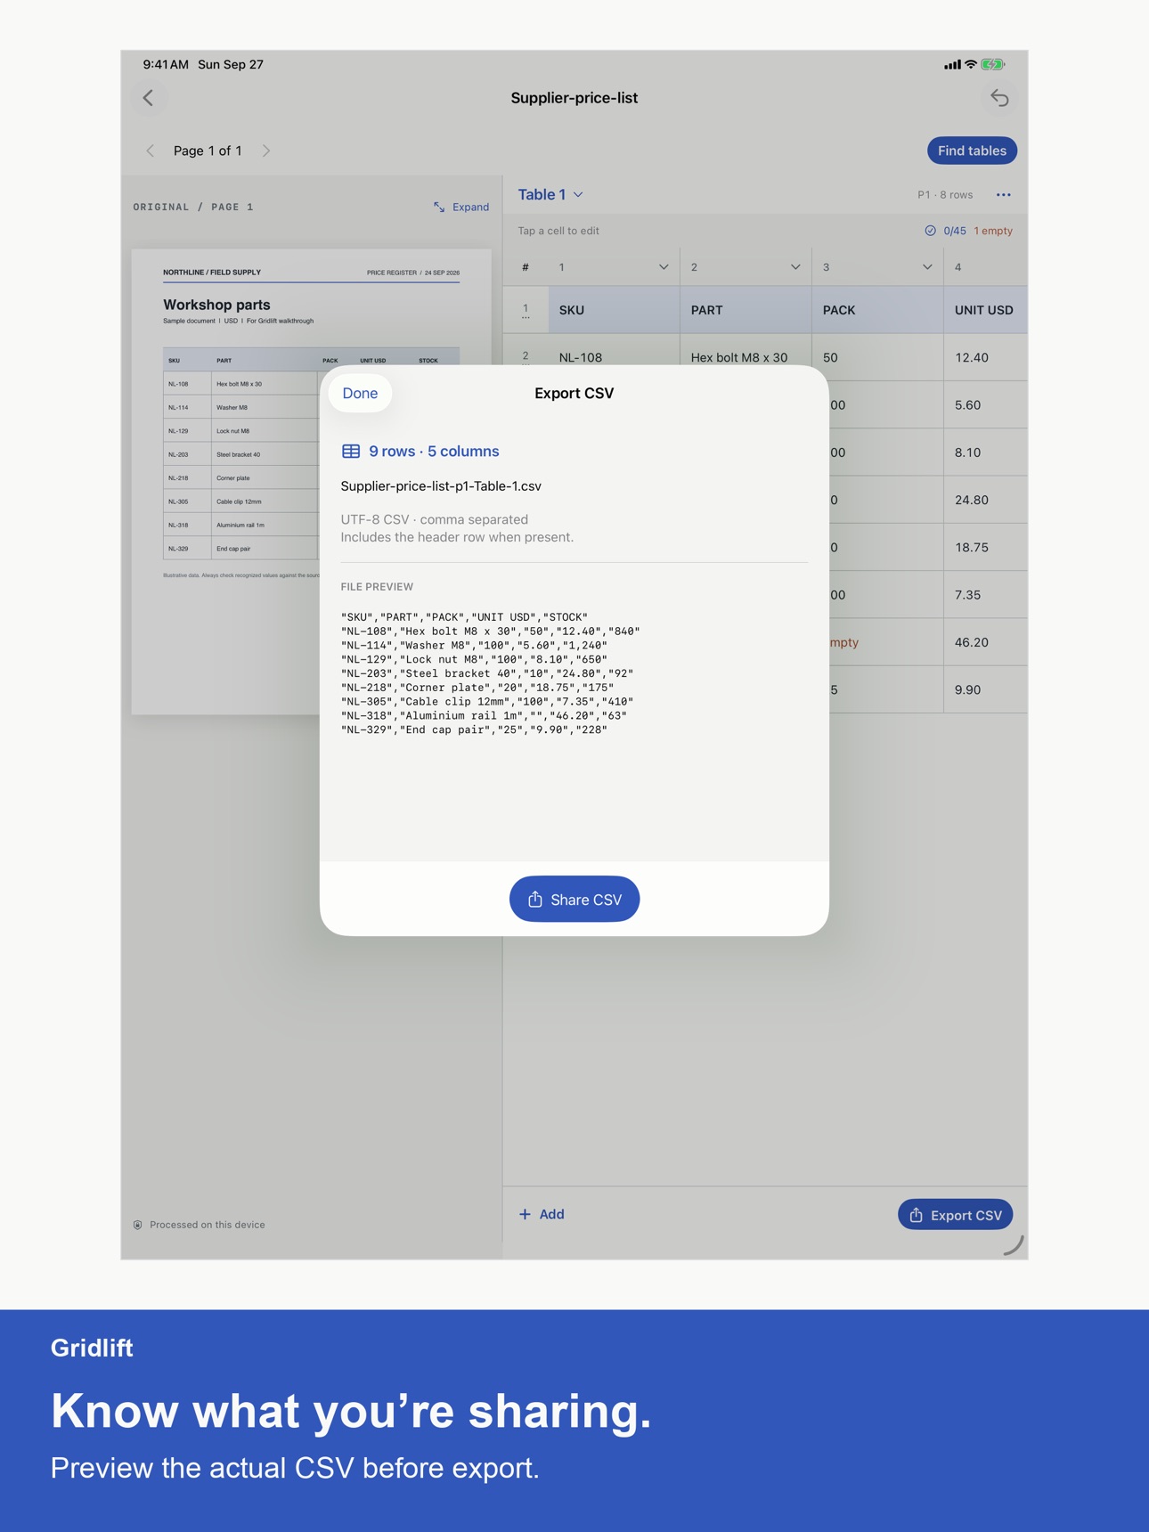Click the Page 1 of 1 label

point(208,151)
